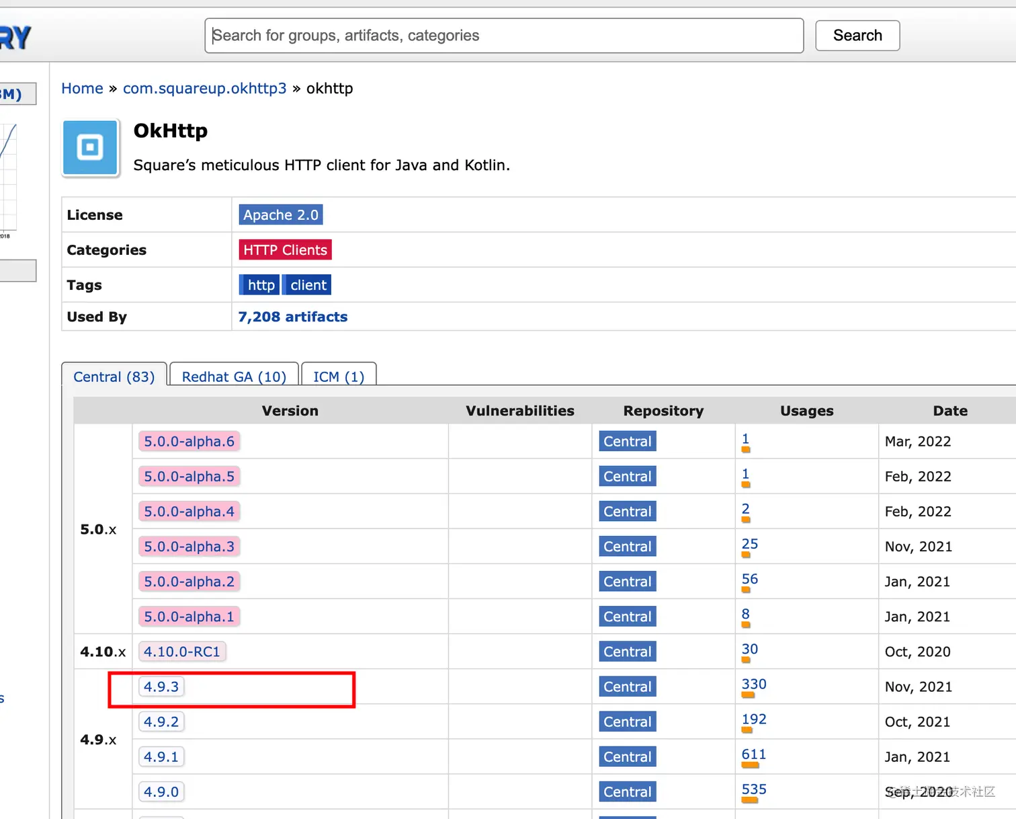Click the Central badge for 4.9.0

click(x=628, y=791)
